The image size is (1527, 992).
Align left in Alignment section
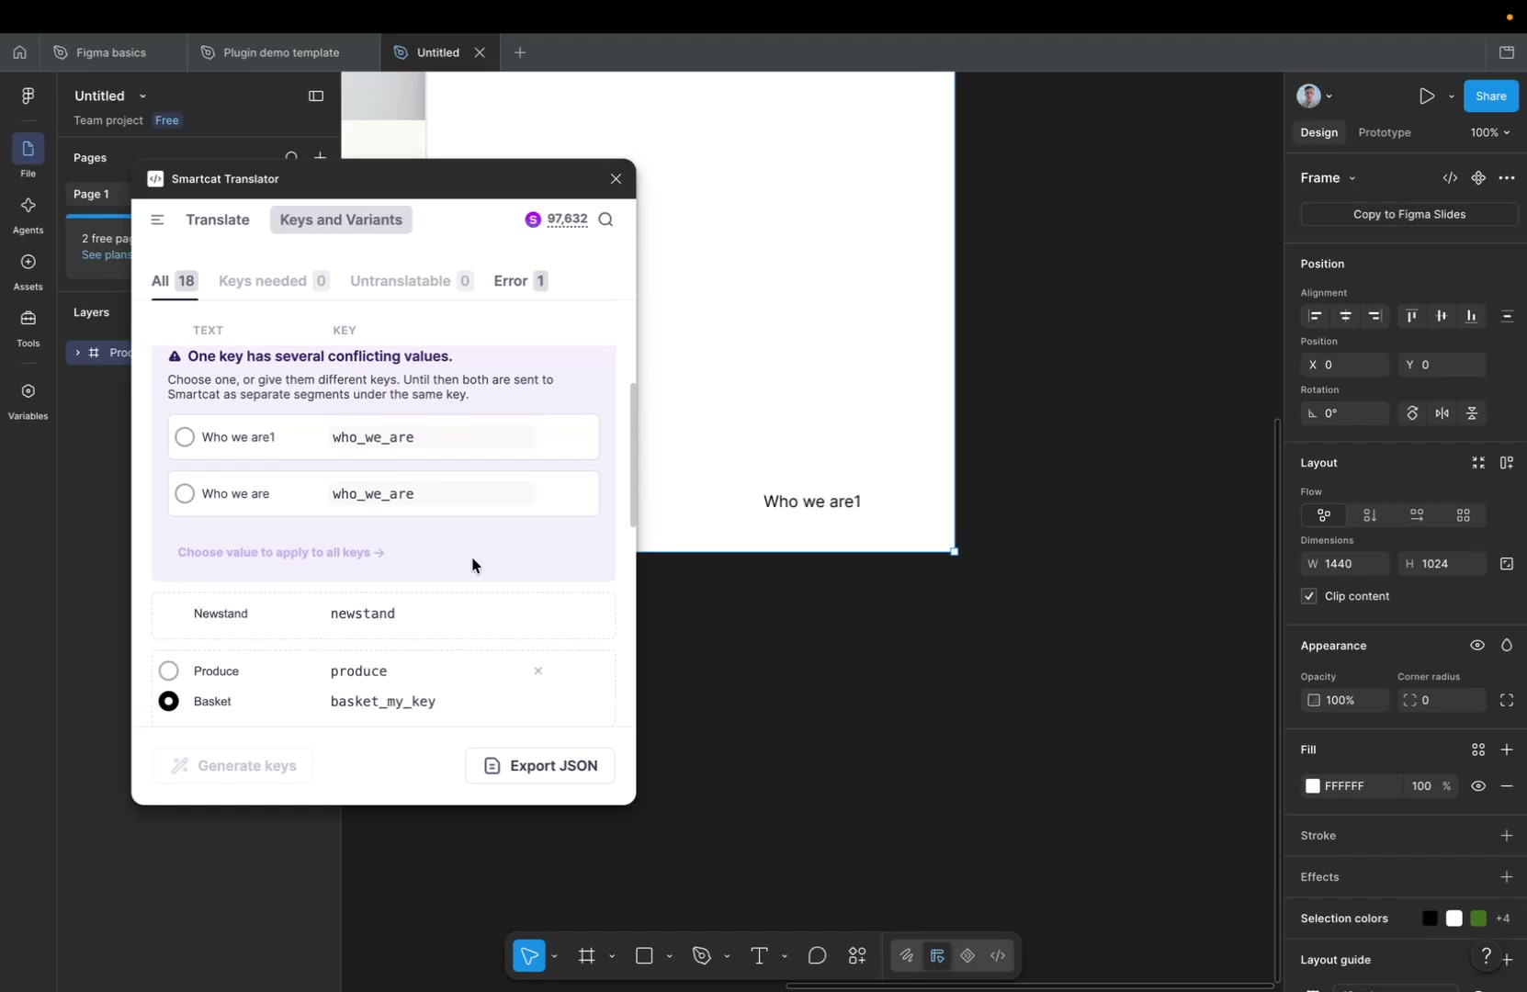coord(1316,316)
